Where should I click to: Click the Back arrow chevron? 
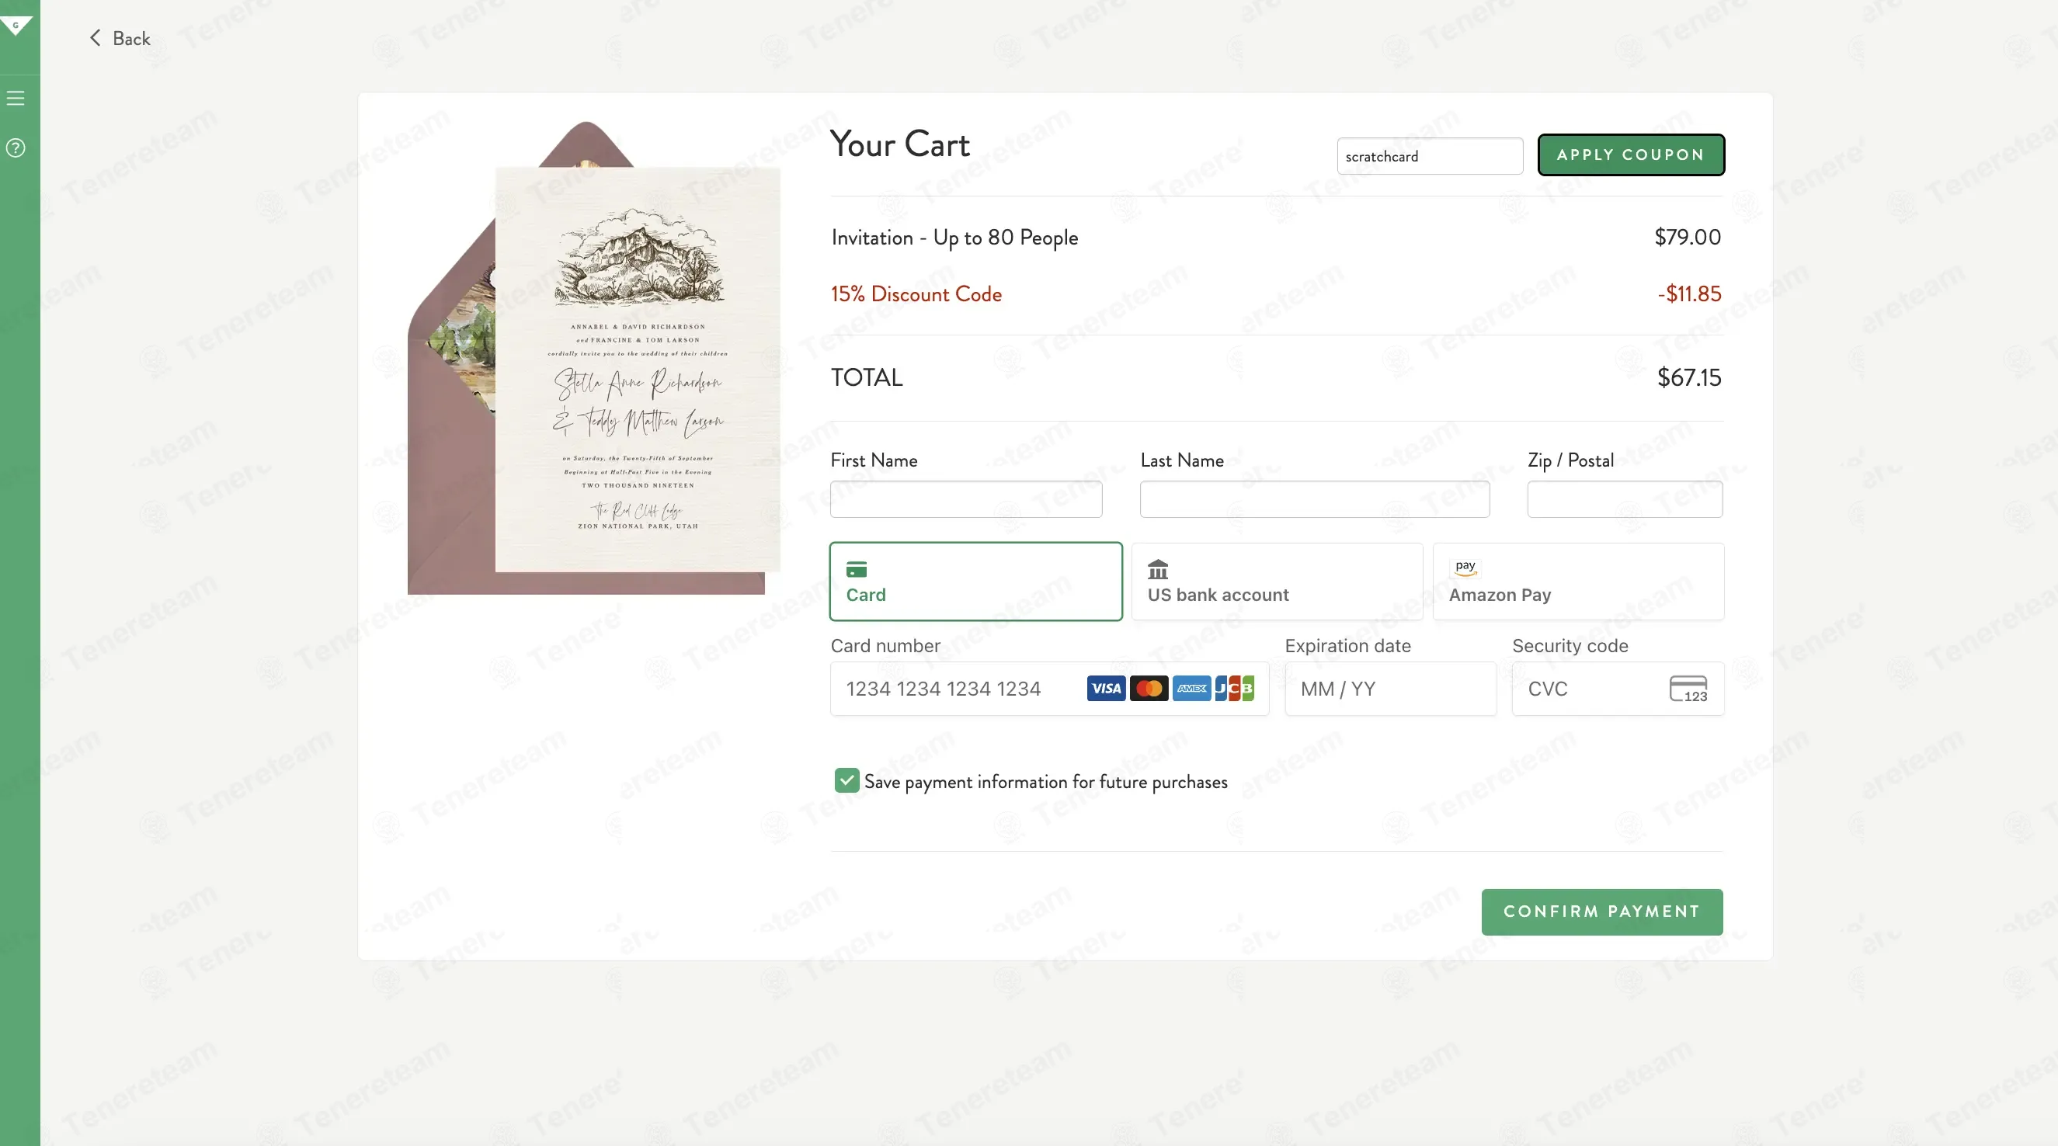click(95, 37)
